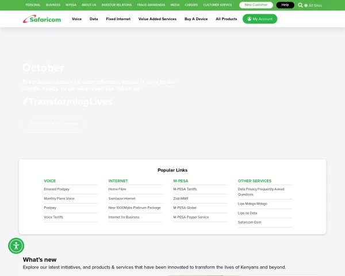Open All Products menu
The height and width of the screenshot is (276, 345).
tap(227, 19)
